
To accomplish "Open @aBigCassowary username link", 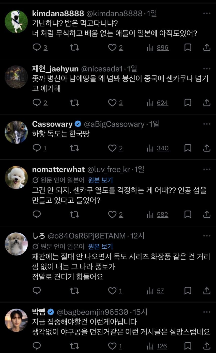I will click(114, 124).
